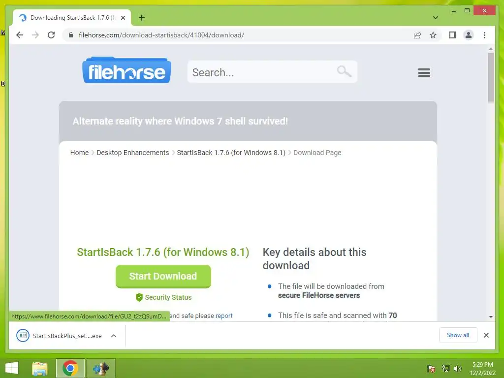Go back to the previous page
The image size is (504, 378).
(20, 35)
